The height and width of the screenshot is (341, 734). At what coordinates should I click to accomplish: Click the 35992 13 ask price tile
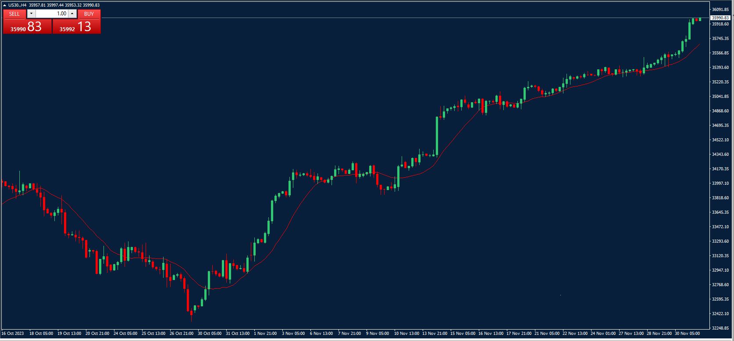click(x=76, y=27)
